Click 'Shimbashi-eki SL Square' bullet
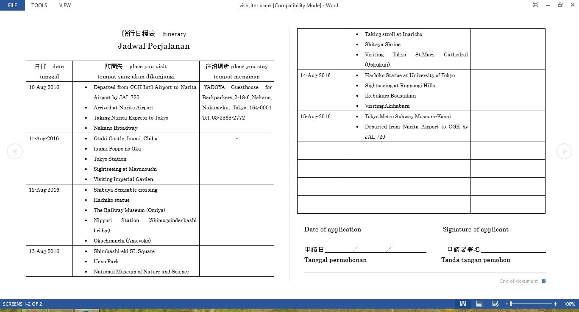 [124, 251]
